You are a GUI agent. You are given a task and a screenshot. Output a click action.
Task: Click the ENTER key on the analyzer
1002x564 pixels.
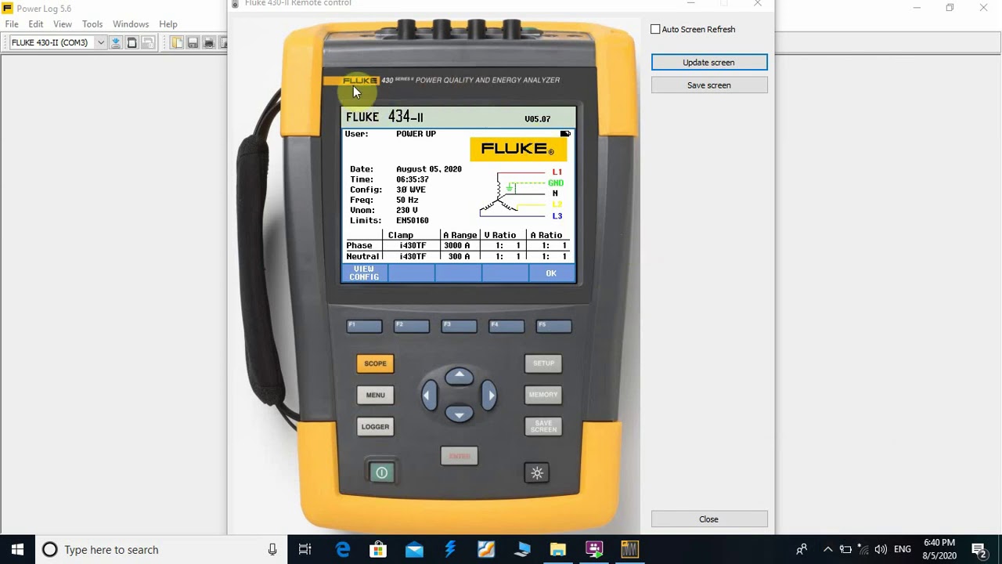click(460, 456)
